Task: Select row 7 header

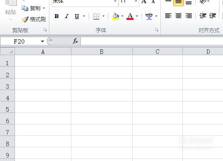Action: [x=7, y=130]
